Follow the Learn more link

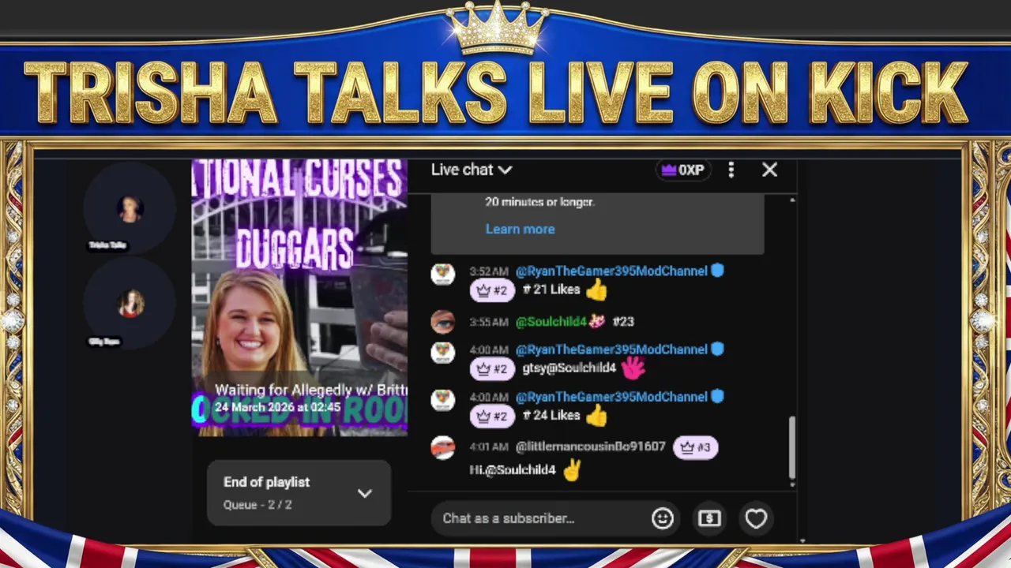pyautogui.click(x=520, y=229)
